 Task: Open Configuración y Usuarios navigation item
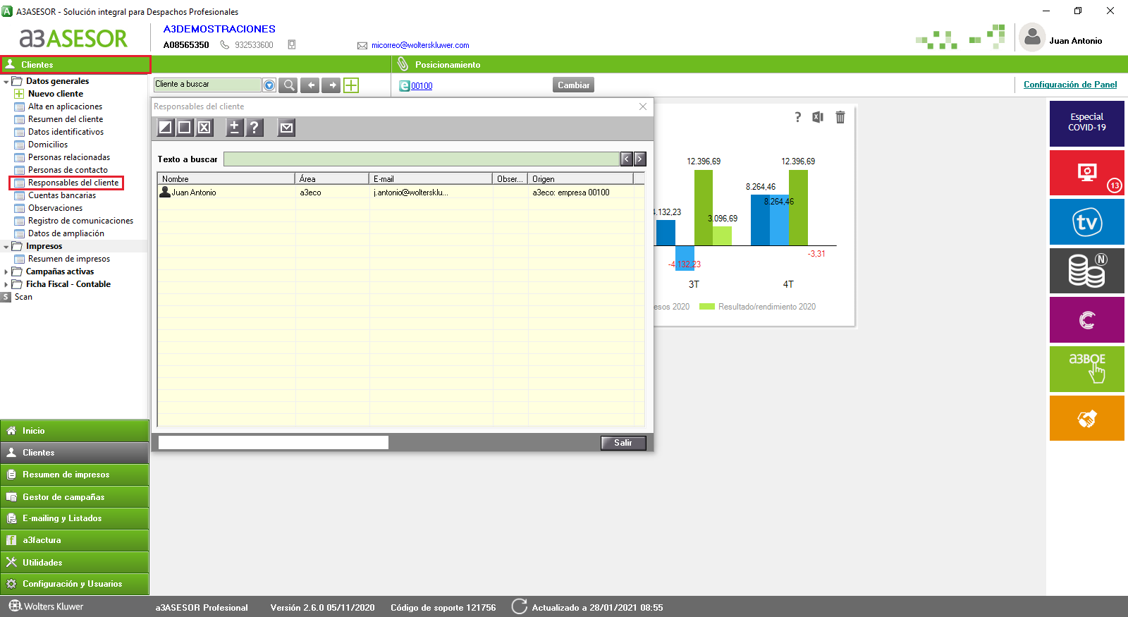tap(75, 584)
